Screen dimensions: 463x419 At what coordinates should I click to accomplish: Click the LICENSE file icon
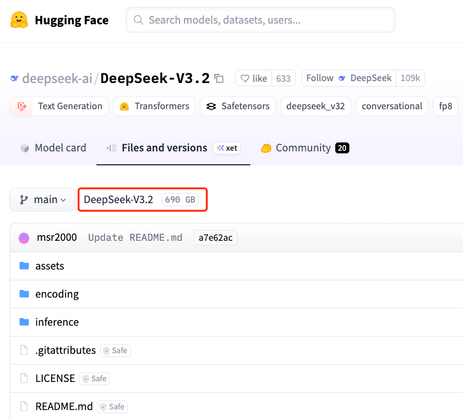click(x=24, y=378)
